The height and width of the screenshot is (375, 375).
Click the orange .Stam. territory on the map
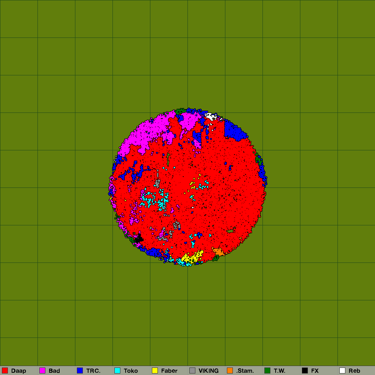(218, 252)
